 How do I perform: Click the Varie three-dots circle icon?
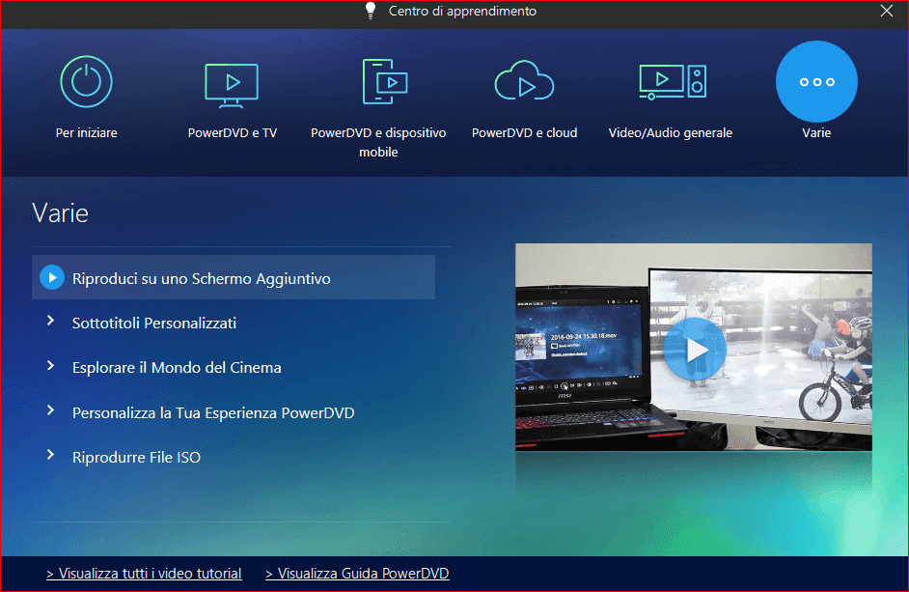816,82
